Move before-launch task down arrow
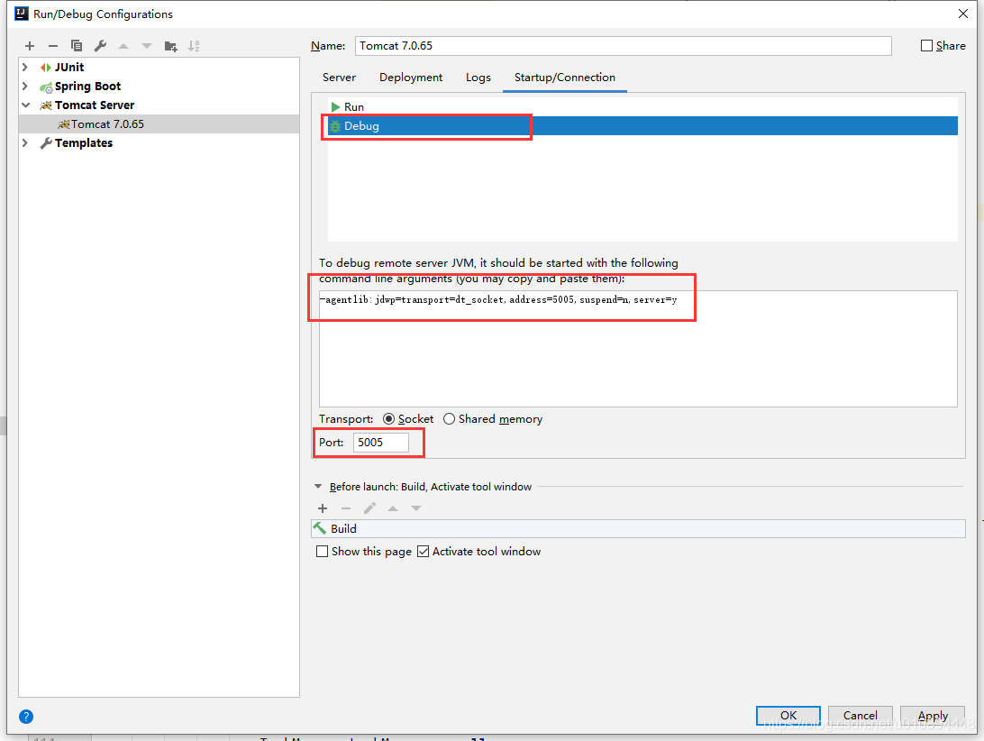The height and width of the screenshot is (741, 984). click(416, 508)
